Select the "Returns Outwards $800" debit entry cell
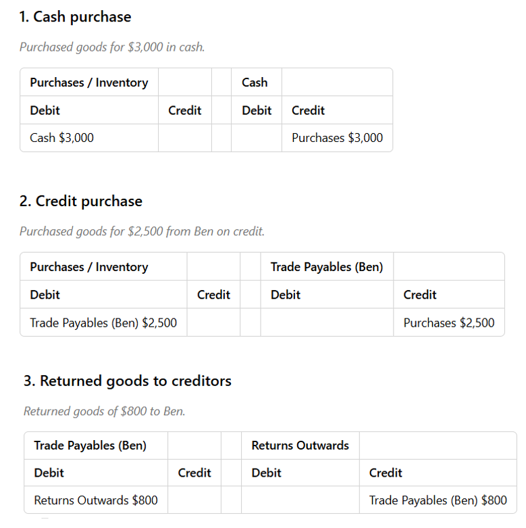The image size is (526, 528). point(96,500)
